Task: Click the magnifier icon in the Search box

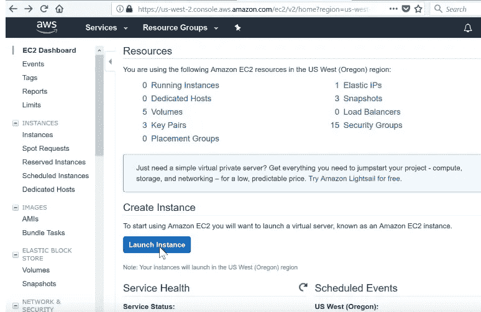Action: tap(438, 9)
